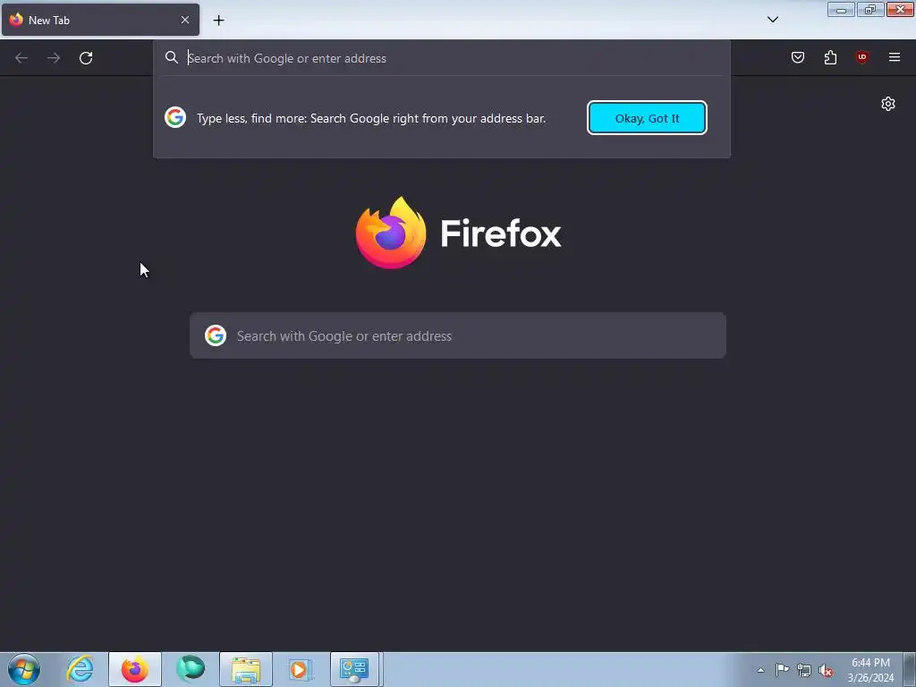Open Windows Explorer folder on taskbar
916x687 pixels.
point(246,669)
